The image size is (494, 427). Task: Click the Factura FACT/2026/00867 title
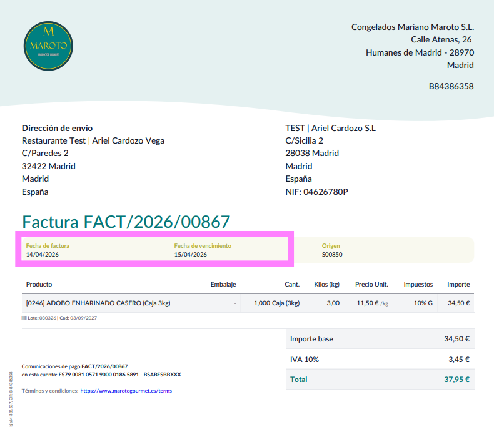click(x=126, y=222)
